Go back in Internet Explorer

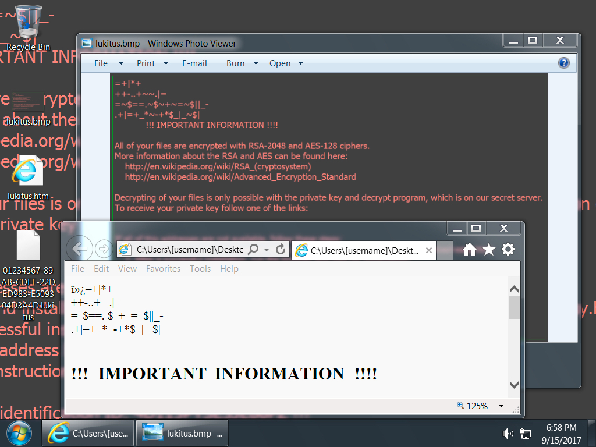point(79,249)
